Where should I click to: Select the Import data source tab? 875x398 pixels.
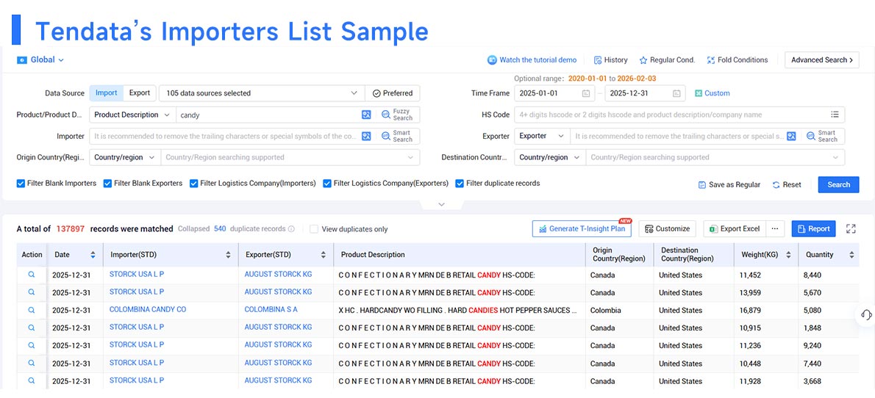click(x=106, y=93)
